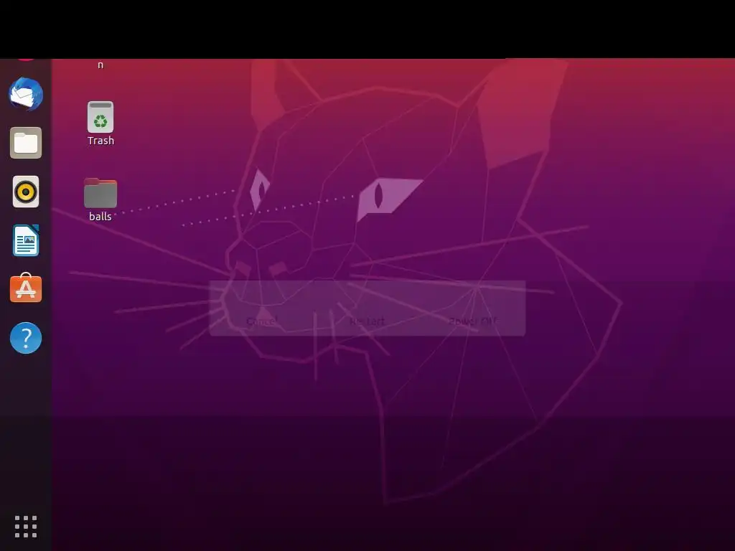Image resolution: width=735 pixels, height=551 pixels.
Task: Click the faded Power Off button
Action: pyautogui.click(x=472, y=321)
